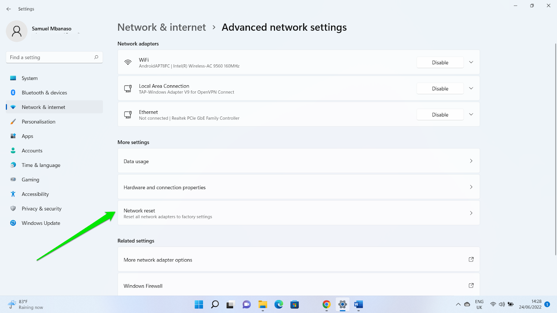Viewport: 557px width, 313px height.
Task: Click the Ethernet adapter monitor icon
Action: coord(128,114)
